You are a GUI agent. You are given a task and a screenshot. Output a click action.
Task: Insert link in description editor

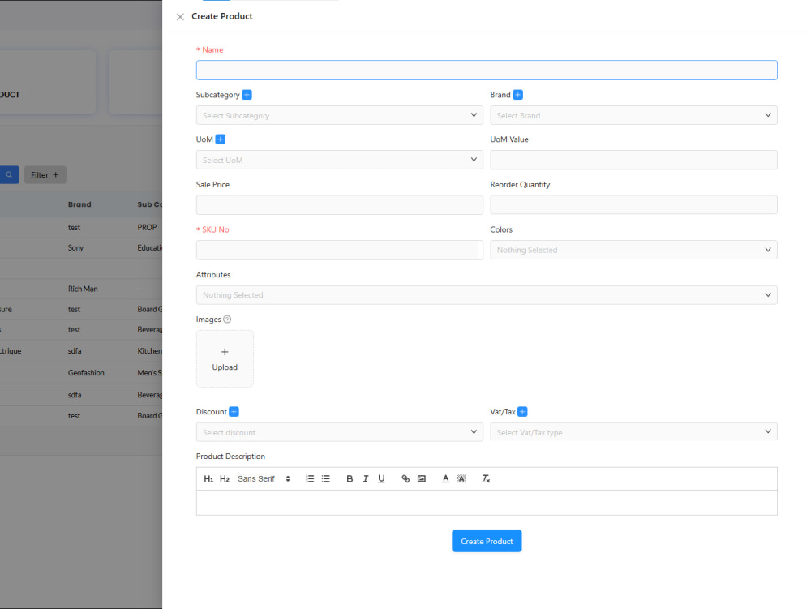[405, 478]
